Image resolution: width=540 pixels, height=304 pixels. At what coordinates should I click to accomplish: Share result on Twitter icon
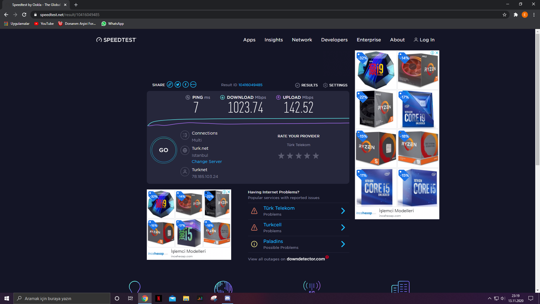(178, 85)
